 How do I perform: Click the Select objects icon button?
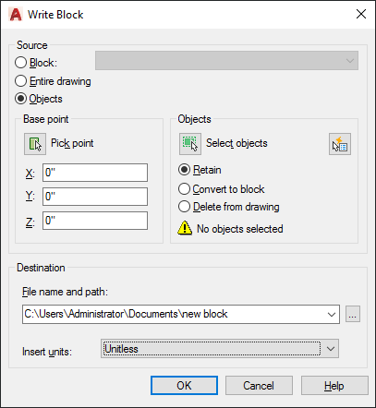pos(190,144)
